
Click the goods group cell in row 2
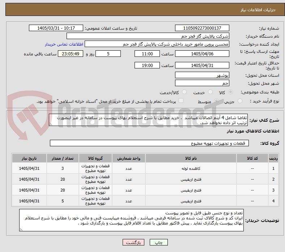95,179
